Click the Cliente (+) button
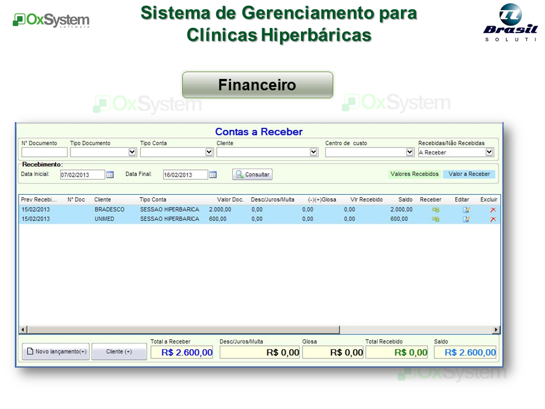This screenshot has width=545, height=409. 119,352
